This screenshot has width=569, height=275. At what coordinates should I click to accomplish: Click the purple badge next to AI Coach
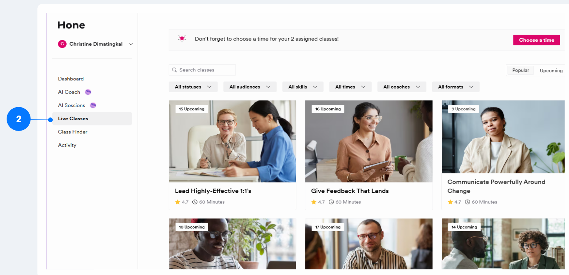click(x=88, y=92)
